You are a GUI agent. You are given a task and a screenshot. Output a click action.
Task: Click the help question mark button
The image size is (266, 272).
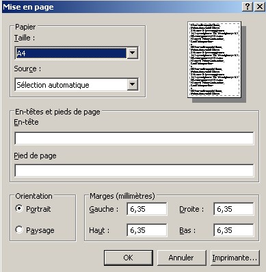[248, 7]
